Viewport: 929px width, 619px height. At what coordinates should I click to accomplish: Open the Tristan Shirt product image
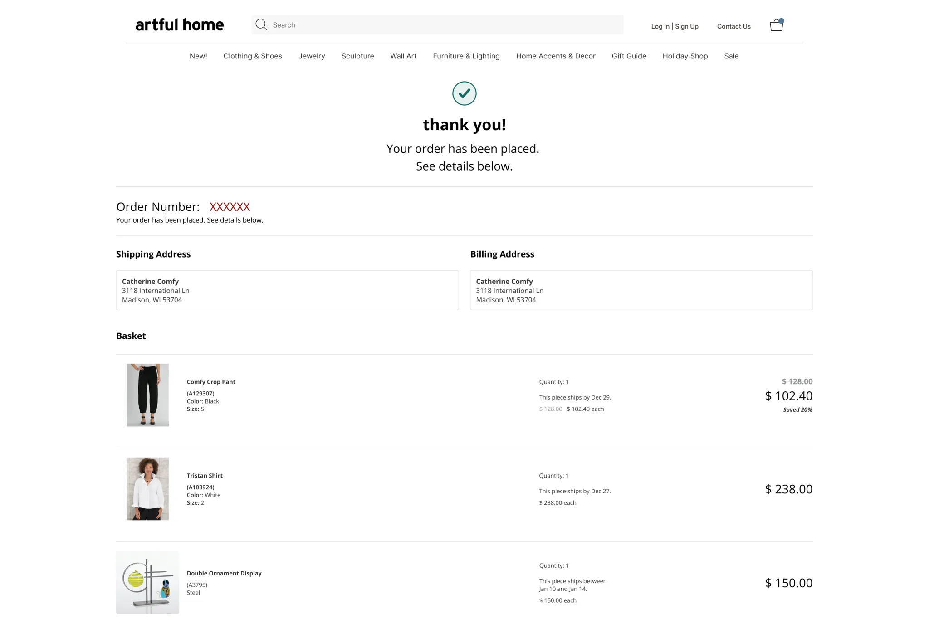click(147, 488)
